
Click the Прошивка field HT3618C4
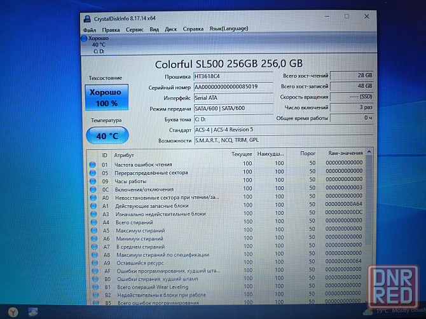(233, 76)
